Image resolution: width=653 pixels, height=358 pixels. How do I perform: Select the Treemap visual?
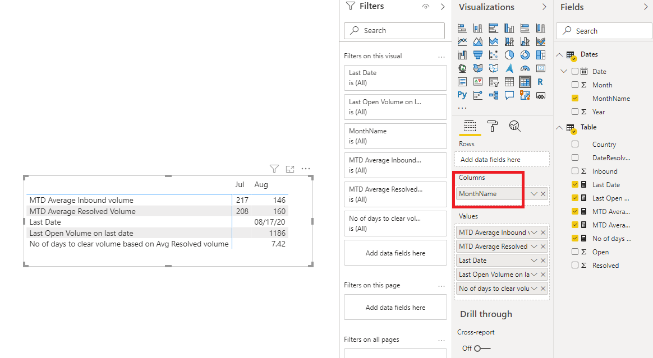point(541,55)
